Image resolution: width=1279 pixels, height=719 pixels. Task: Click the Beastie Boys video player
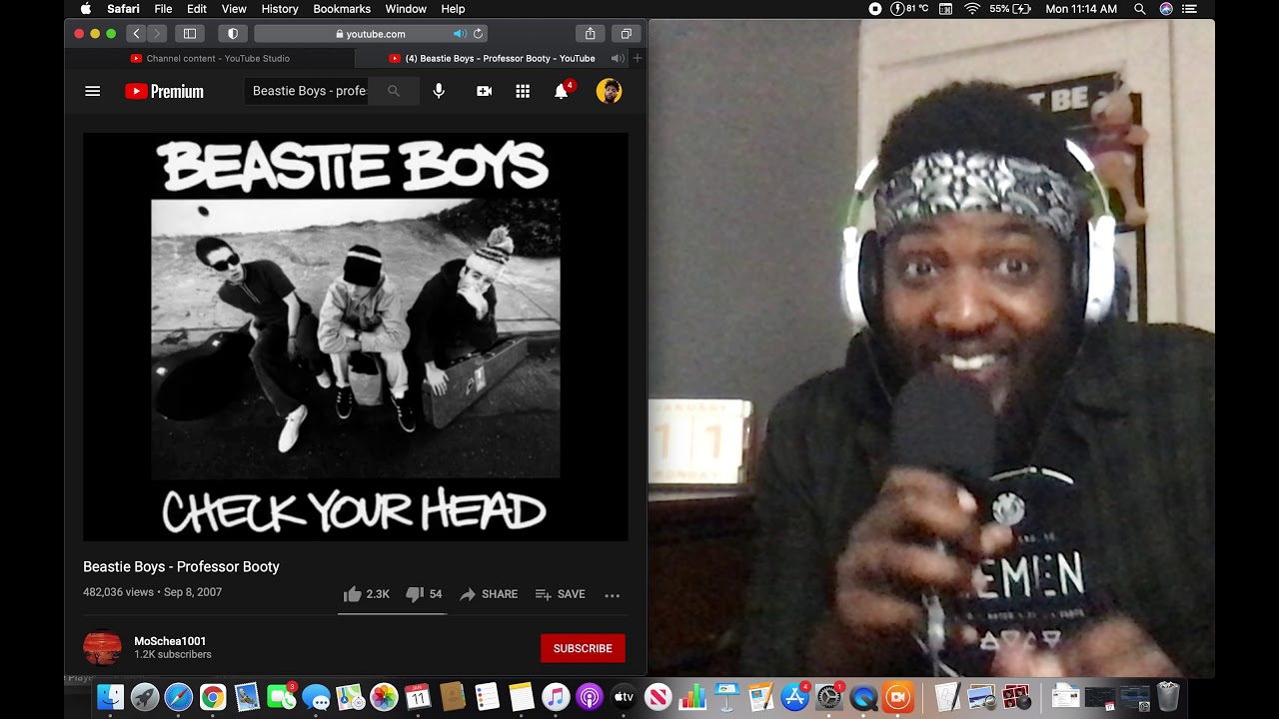coord(356,337)
